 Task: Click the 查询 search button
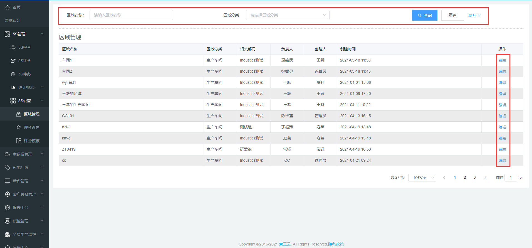click(x=424, y=15)
